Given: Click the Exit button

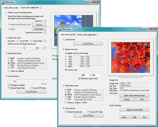Looking at the screenshot, I should pyautogui.click(x=144, y=117).
